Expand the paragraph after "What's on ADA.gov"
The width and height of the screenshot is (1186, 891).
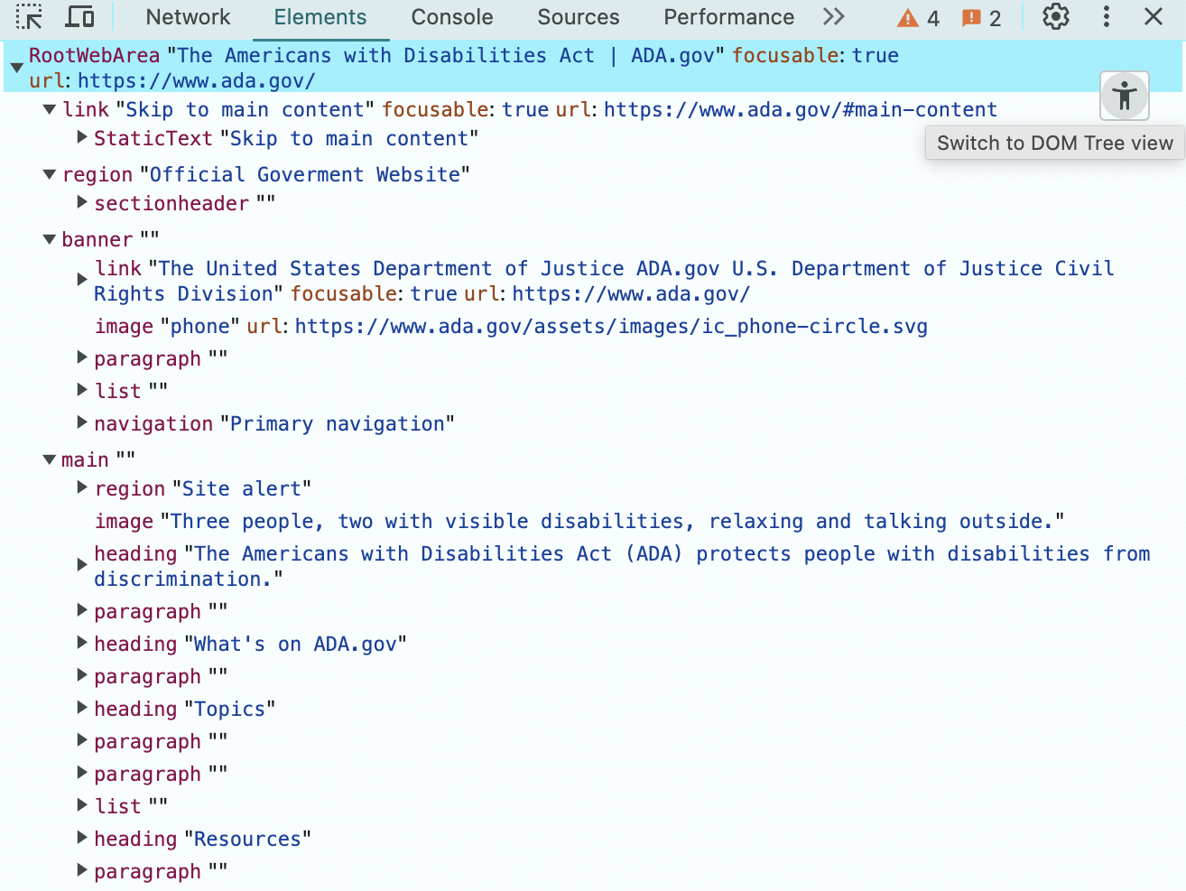[82, 675]
